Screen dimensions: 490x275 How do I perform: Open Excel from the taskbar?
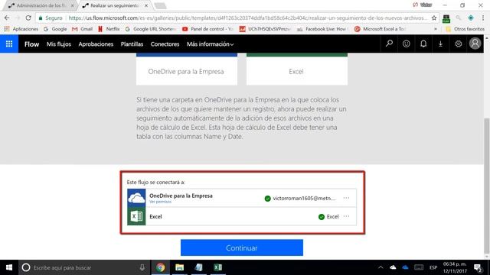tap(217, 267)
